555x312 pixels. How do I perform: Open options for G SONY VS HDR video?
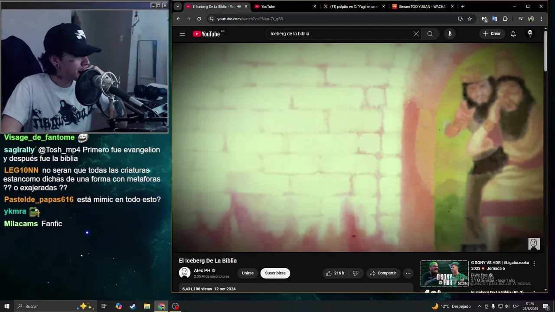coord(534,263)
